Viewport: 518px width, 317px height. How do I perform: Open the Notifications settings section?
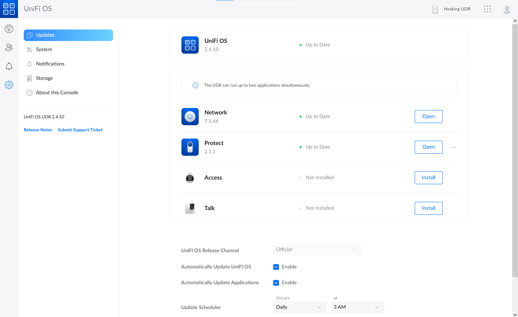(x=68, y=64)
